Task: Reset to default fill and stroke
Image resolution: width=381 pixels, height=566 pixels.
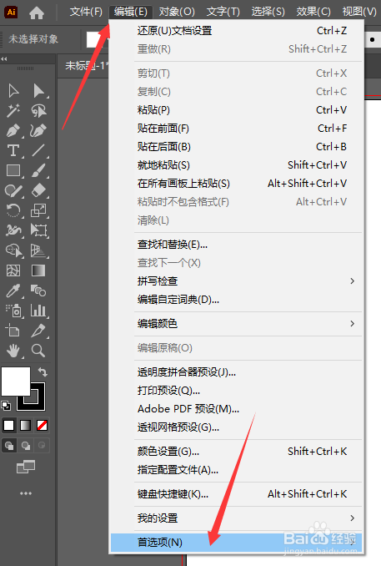Action: (x=6, y=406)
